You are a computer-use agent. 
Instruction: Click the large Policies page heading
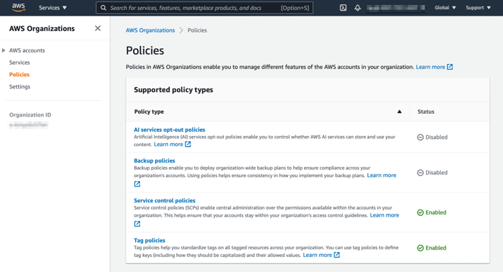point(144,50)
